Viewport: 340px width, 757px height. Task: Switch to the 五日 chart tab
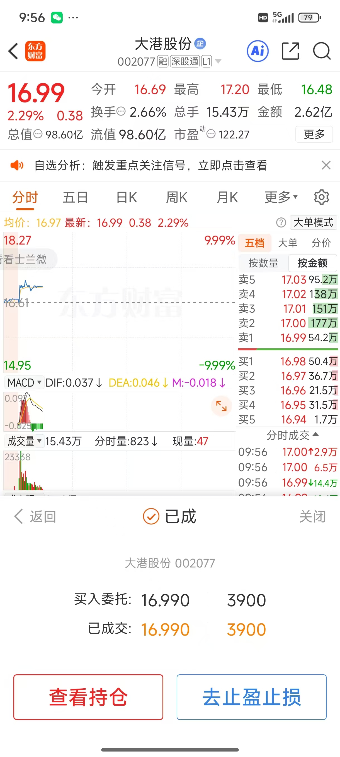point(75,197)
